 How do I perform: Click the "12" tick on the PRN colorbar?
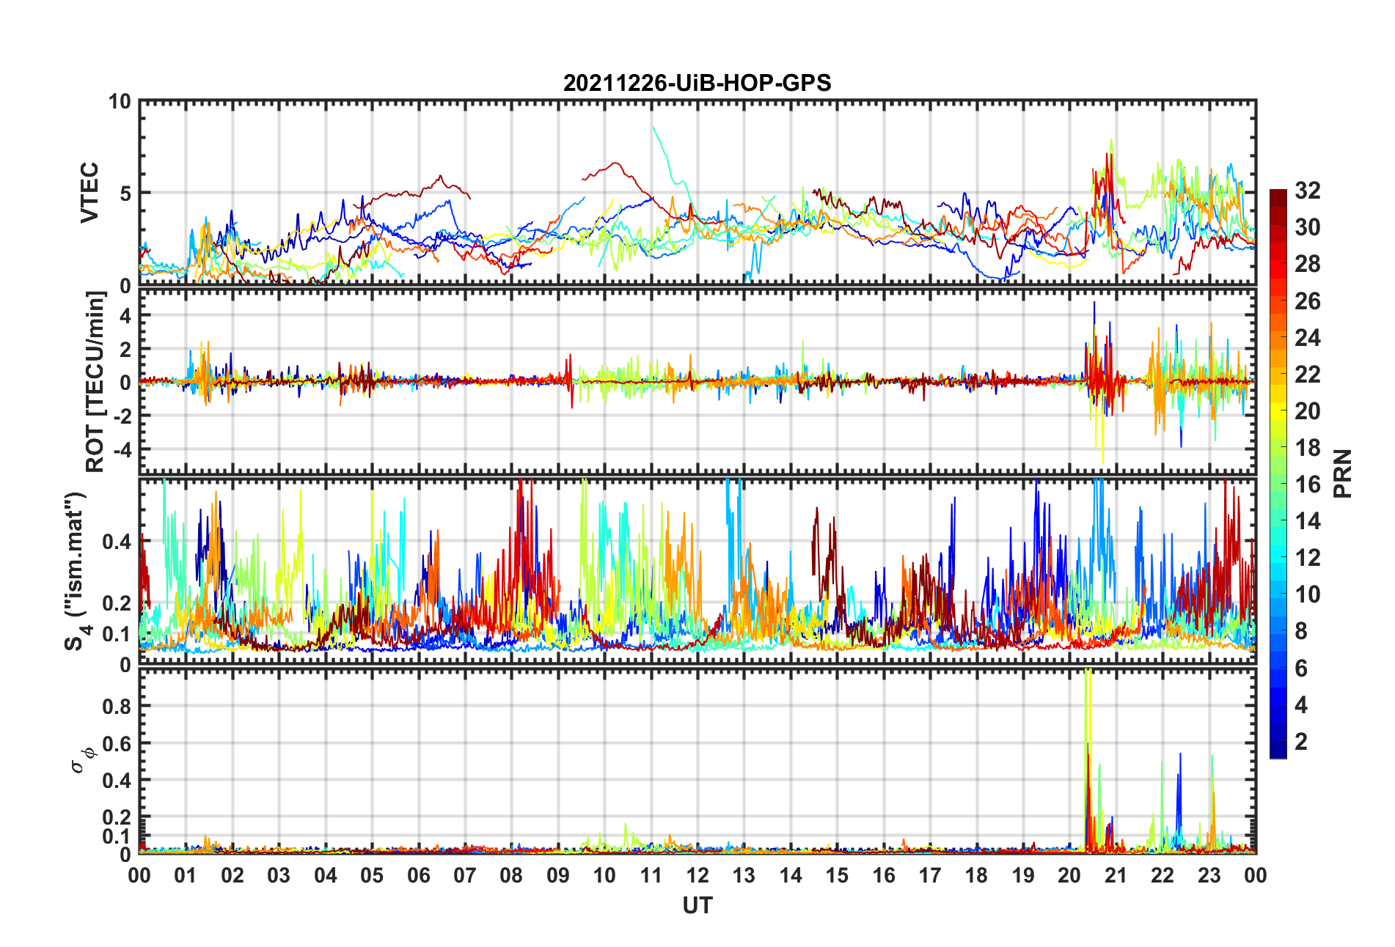click(1307, 558)
